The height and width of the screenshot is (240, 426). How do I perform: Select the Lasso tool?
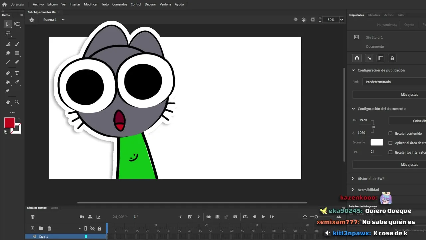click(8, 33)
